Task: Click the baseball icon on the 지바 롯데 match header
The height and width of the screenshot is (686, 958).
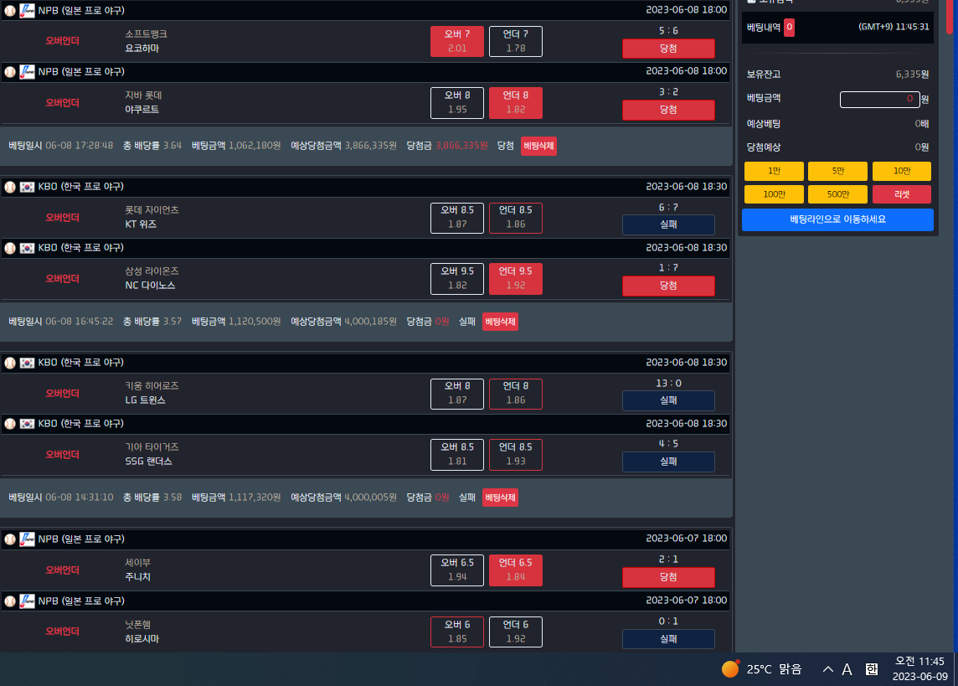Action: [10, 72]
